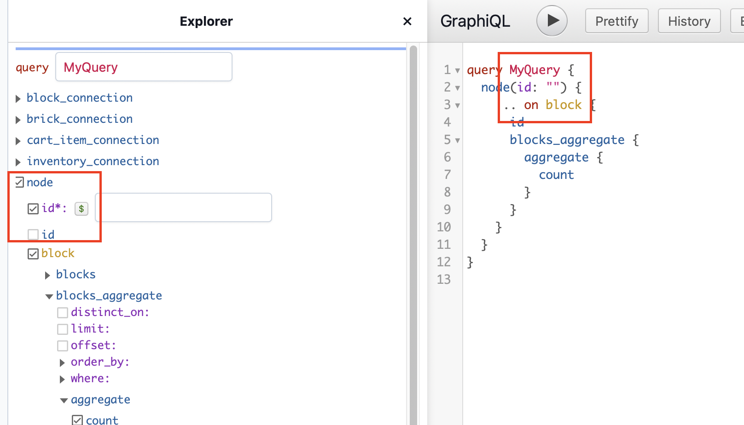Uncheck the id* argument checkbox
Viewport: 744px width, 425px height.
33,209
